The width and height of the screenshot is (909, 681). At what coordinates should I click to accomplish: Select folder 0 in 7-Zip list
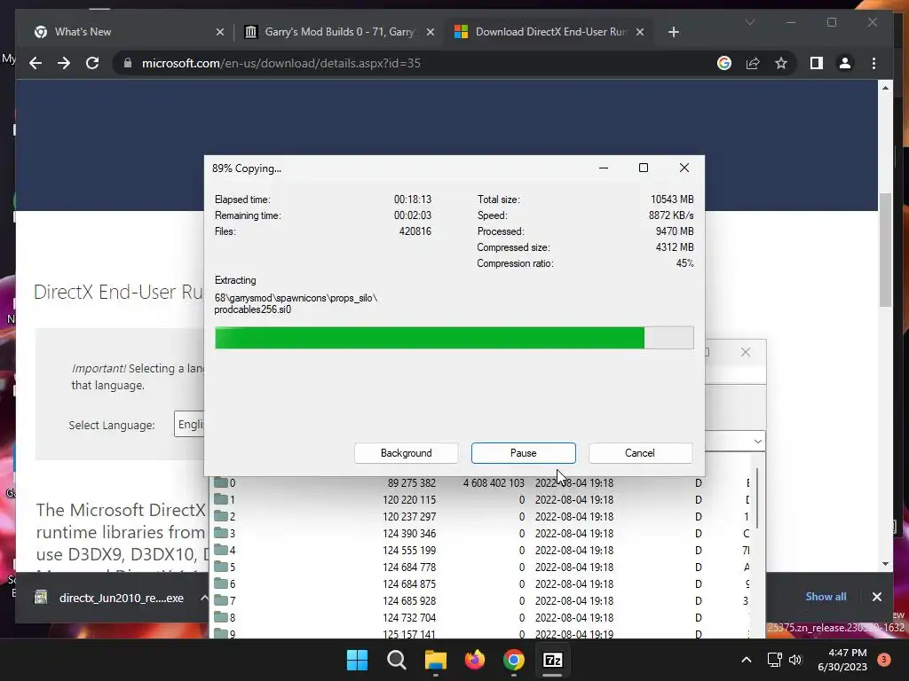coord(481,483)
